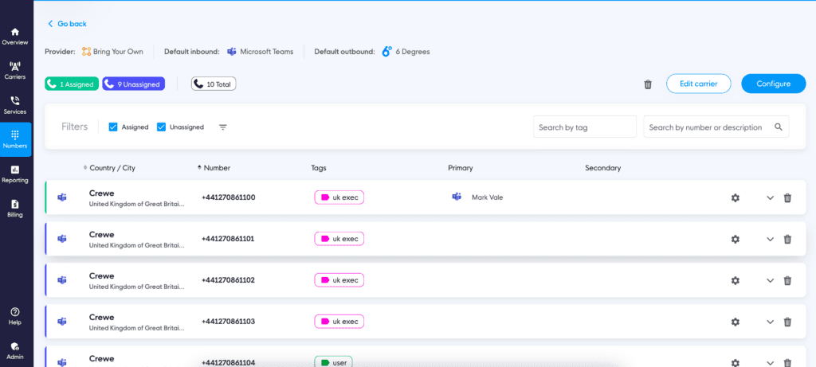Click the Teams icon beside Mark Vale

coord(457,197)
